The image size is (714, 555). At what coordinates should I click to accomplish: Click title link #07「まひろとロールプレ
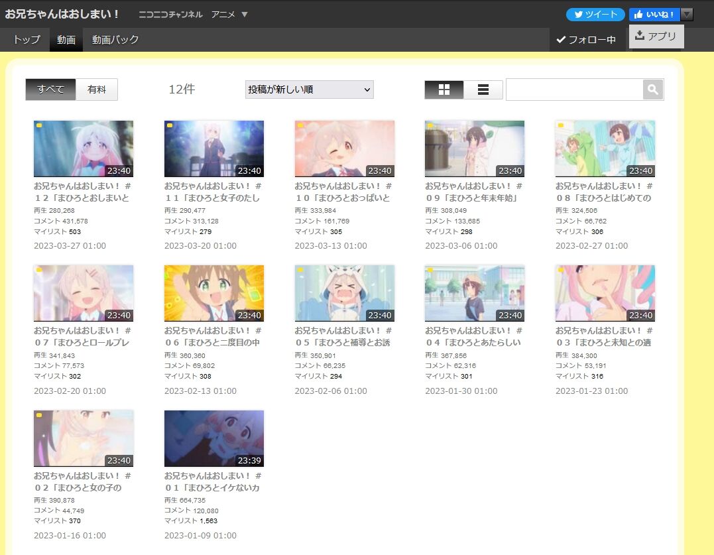[x=82, y=336]
